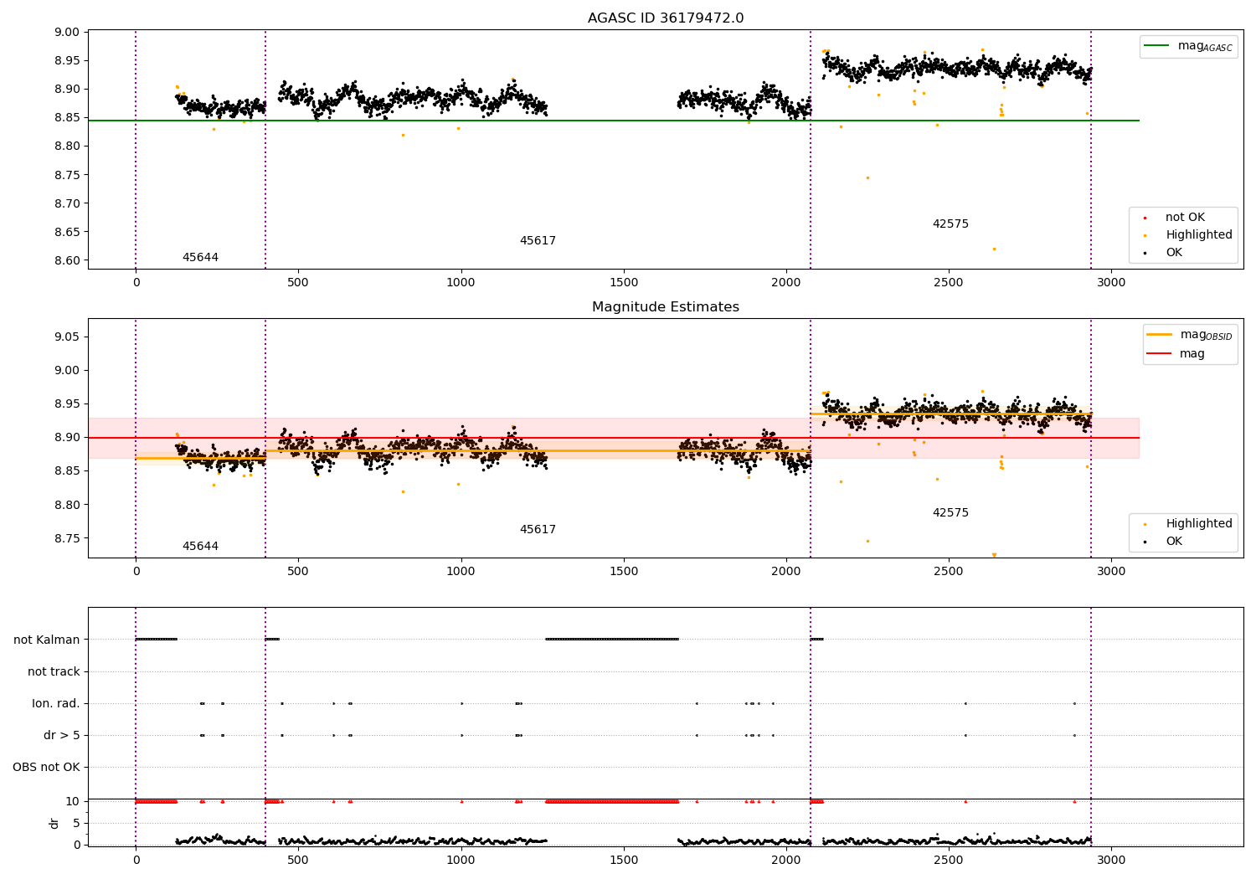Click the rotated 'dr' axis label

click(x=54, y=823)
